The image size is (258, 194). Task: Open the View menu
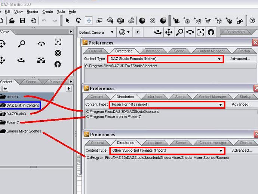(x=18, y=12)
